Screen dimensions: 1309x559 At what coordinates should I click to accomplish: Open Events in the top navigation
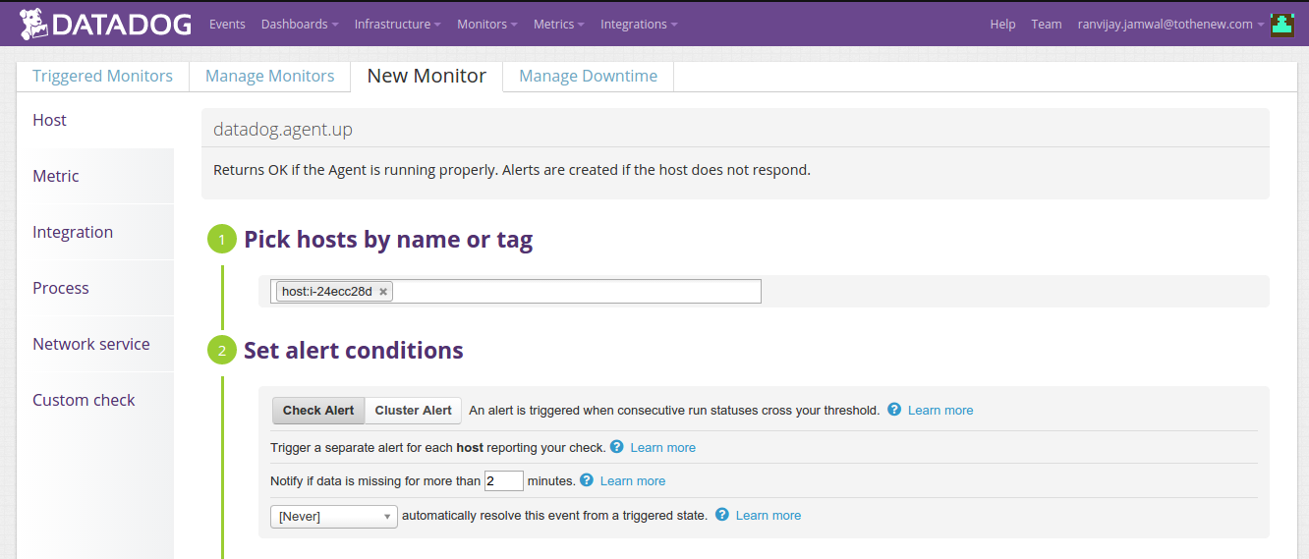tap(227, 25)
